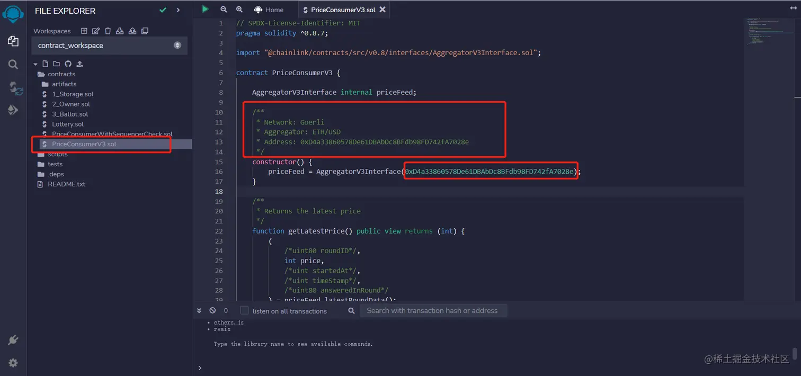
Task: Click line number 16 in gutter
Action: [x=219, y=172]
